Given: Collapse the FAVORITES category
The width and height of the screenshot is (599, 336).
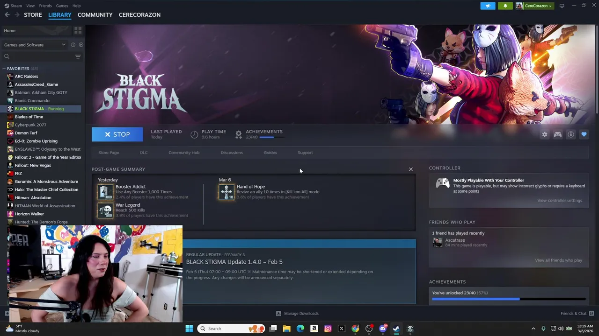Looking at the screenshot, I should click(x=4, y=69).
